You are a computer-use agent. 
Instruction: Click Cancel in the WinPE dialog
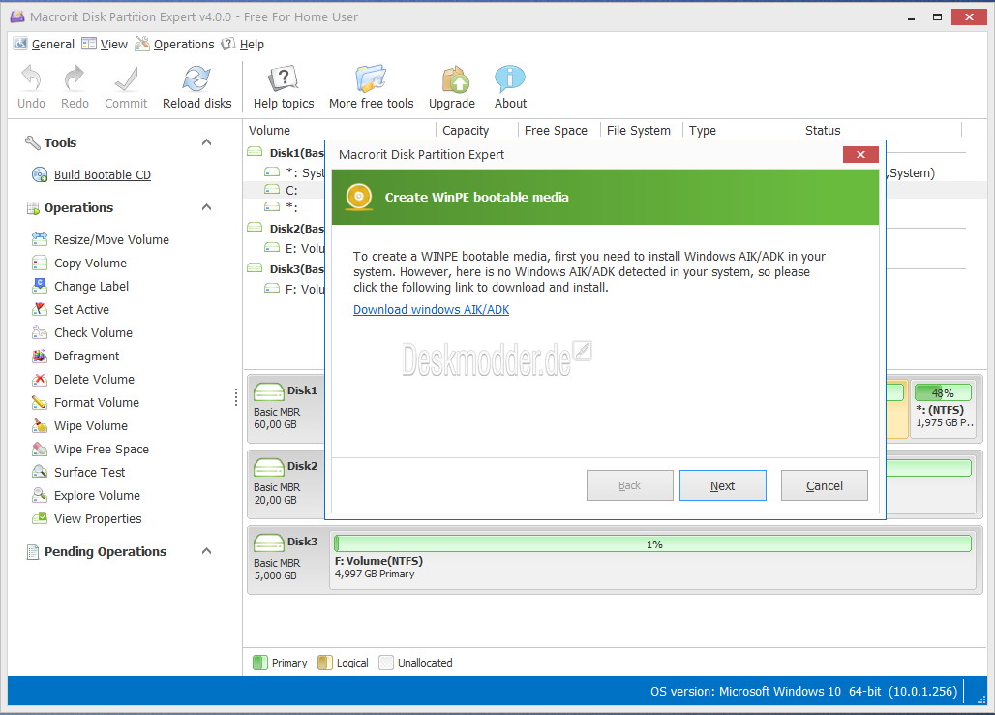[x=824, y=485]
